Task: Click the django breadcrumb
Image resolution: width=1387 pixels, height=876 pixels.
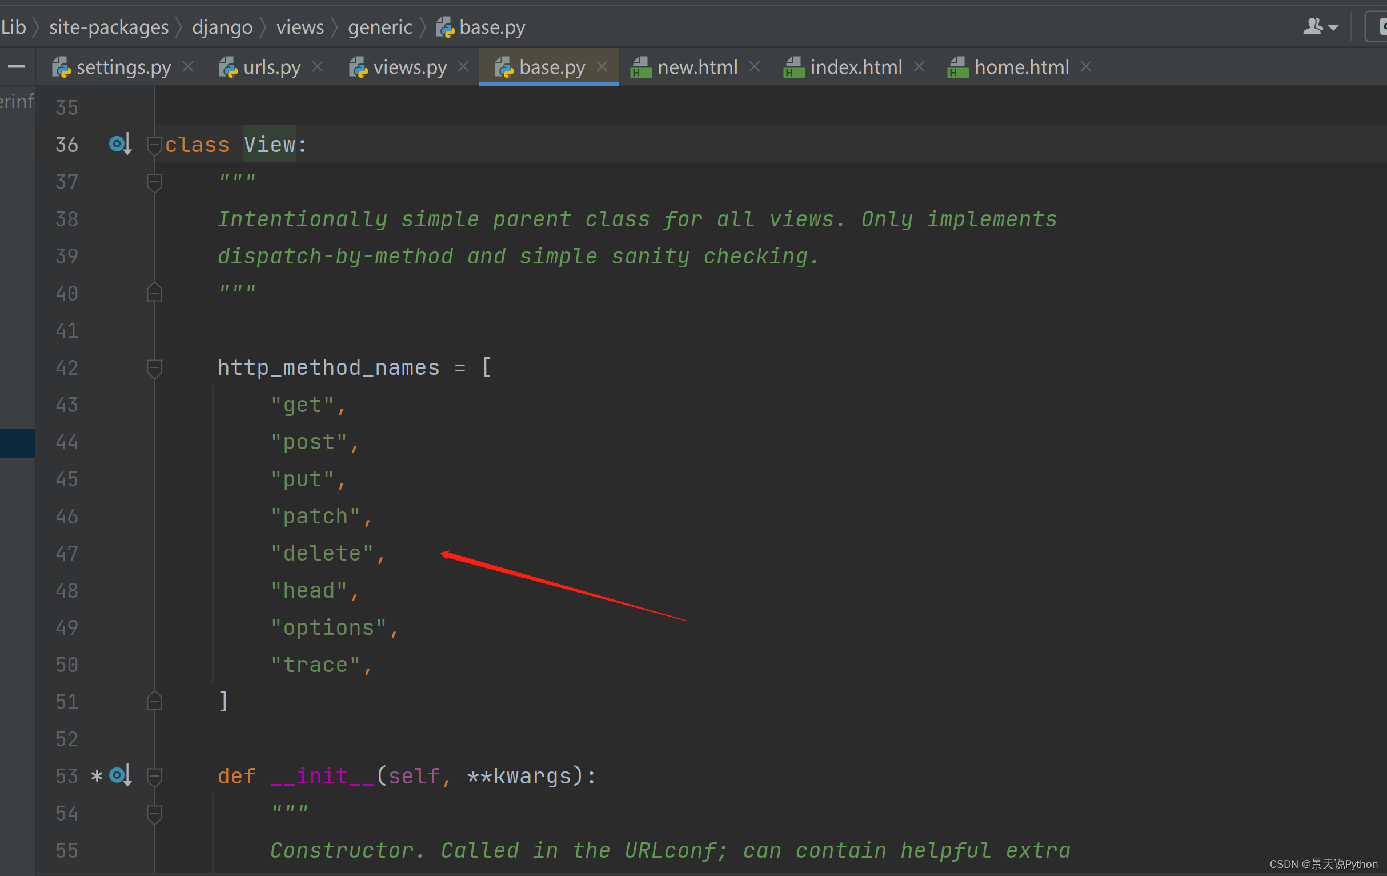Action: coord(222,27)
